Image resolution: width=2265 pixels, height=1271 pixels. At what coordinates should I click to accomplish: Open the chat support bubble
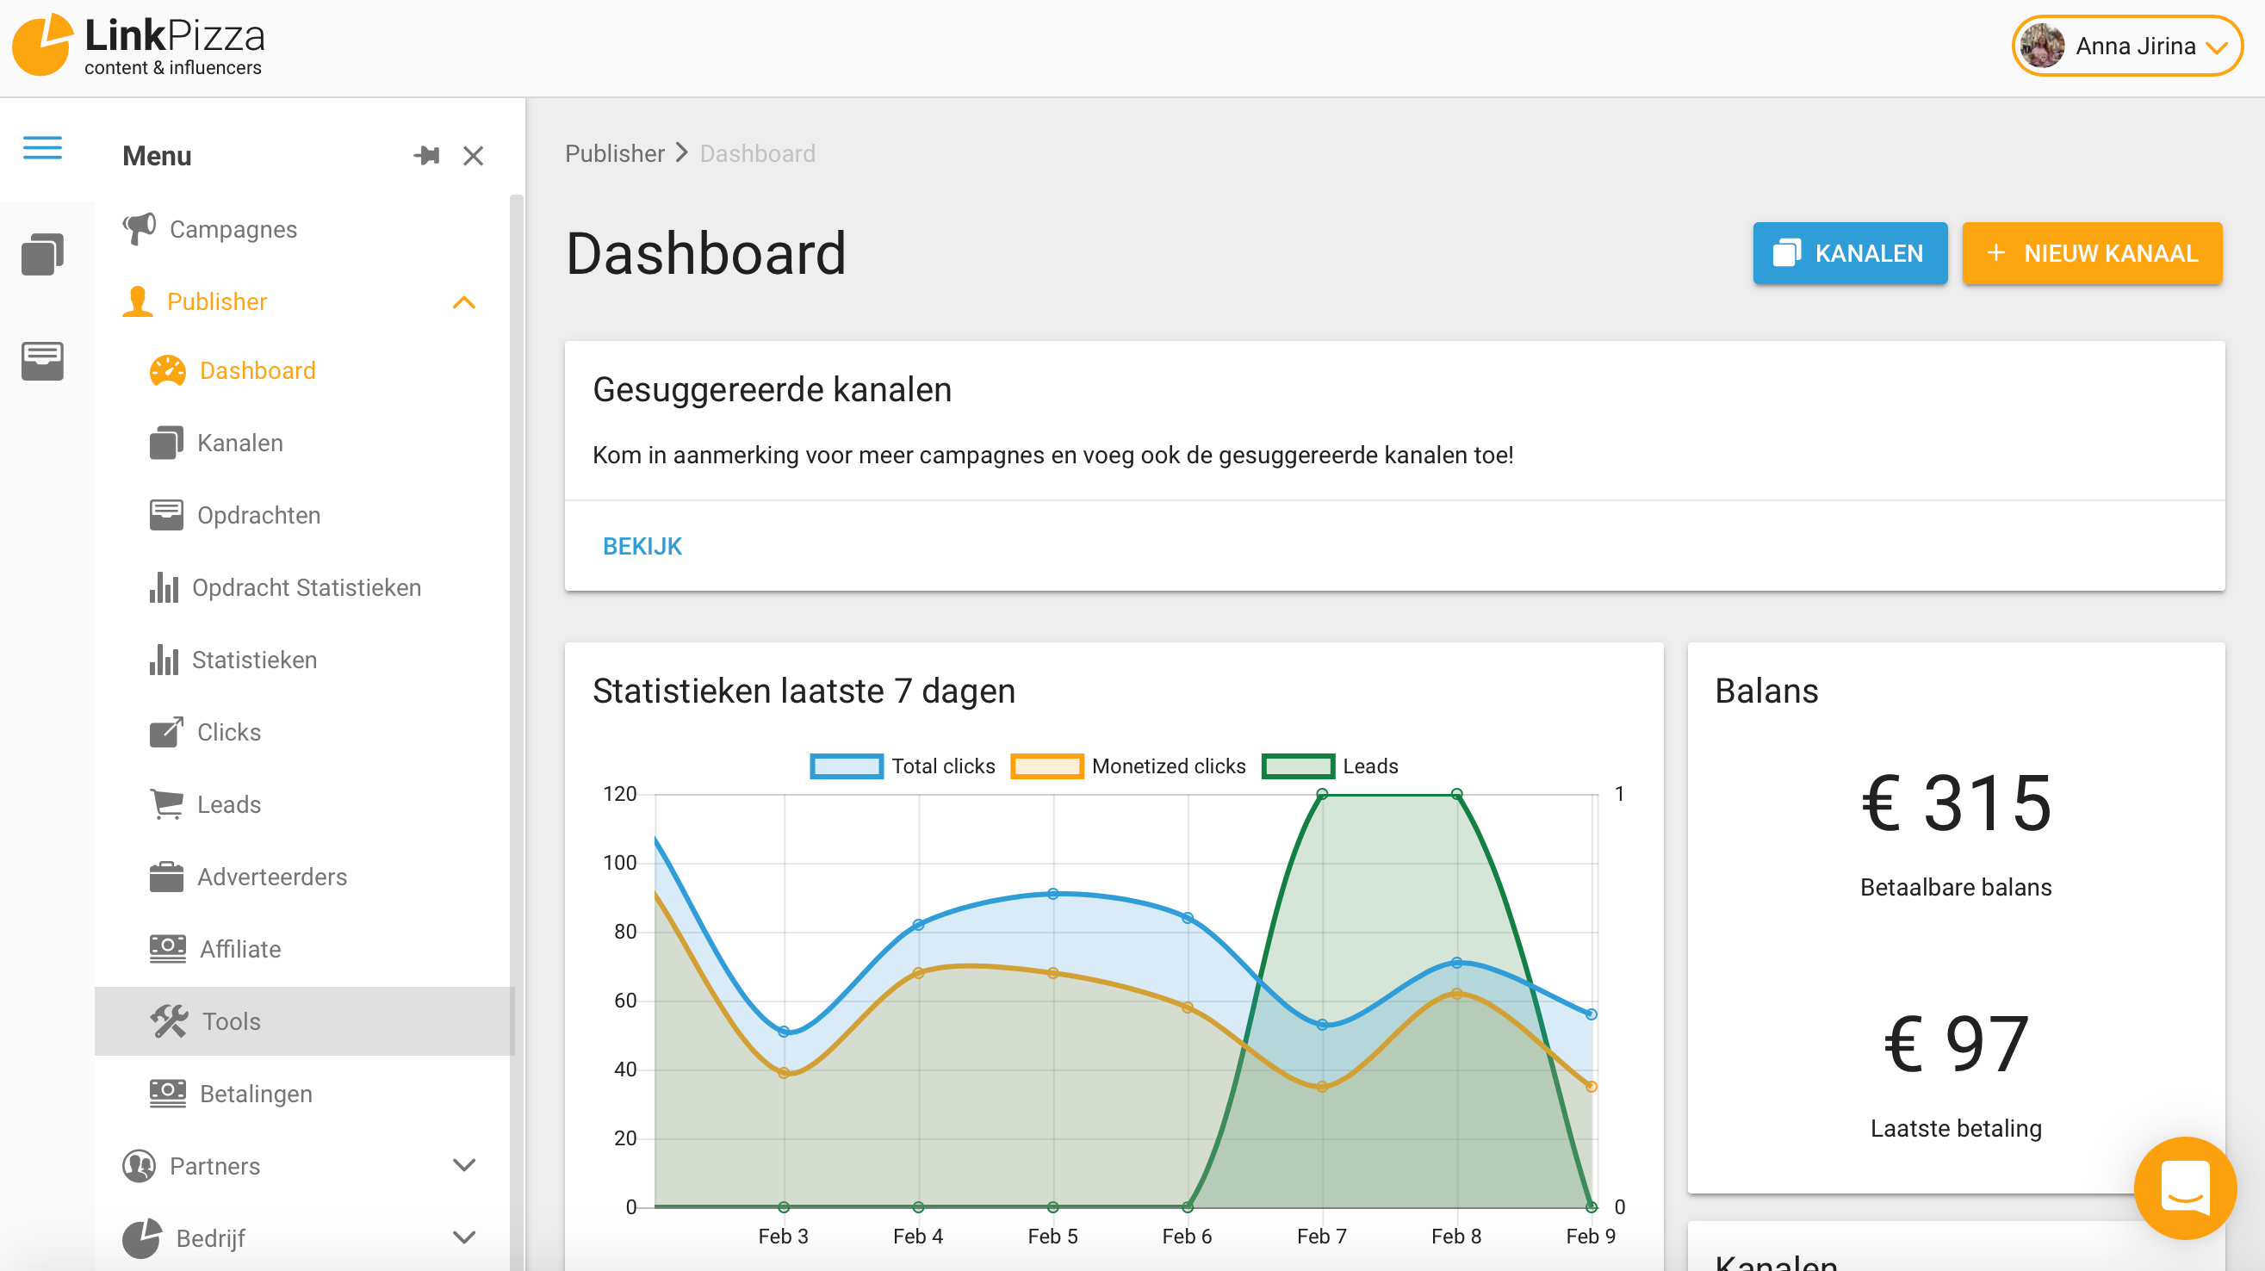tap(2184, 1187)
